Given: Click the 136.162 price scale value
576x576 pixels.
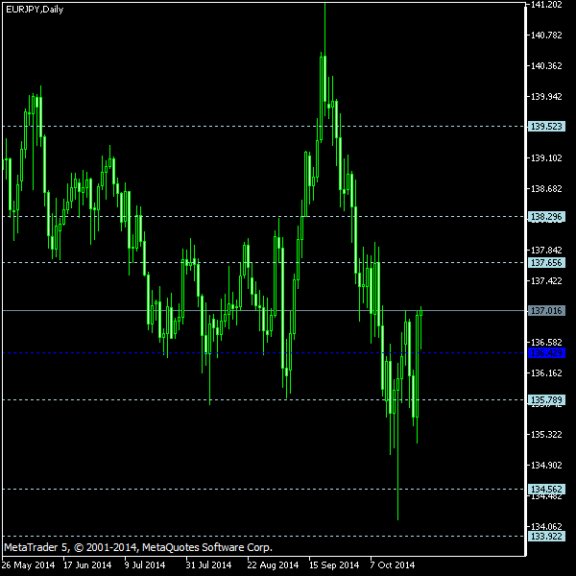Looking at the screenshot, I should coord(546,373).
